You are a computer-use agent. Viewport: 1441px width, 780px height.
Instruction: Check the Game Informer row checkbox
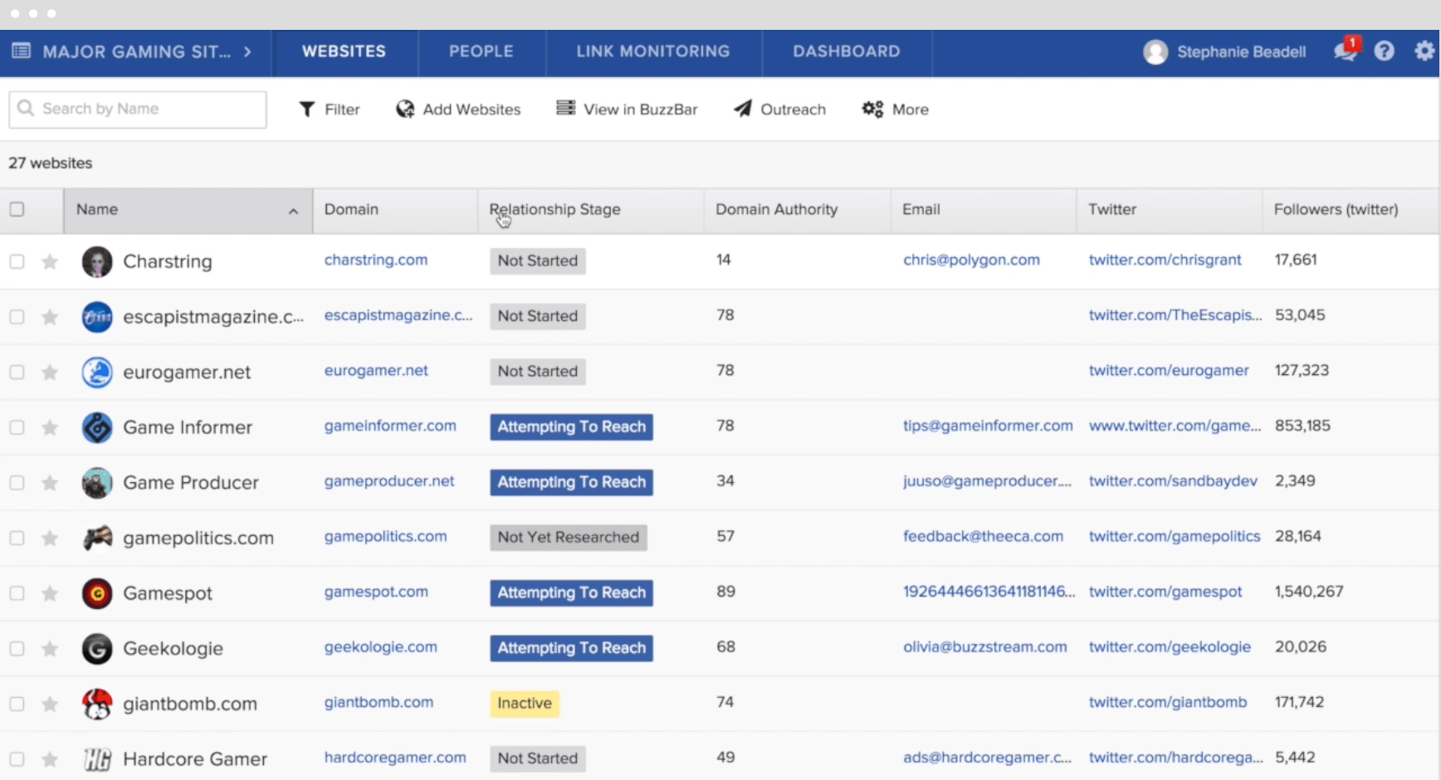(x=17, y=427)
